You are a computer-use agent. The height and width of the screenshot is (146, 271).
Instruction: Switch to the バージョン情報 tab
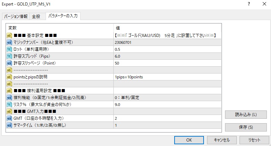16,16
